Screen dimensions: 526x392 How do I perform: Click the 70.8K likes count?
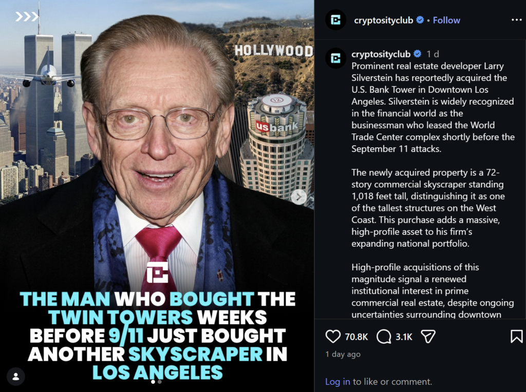point(356,337)
